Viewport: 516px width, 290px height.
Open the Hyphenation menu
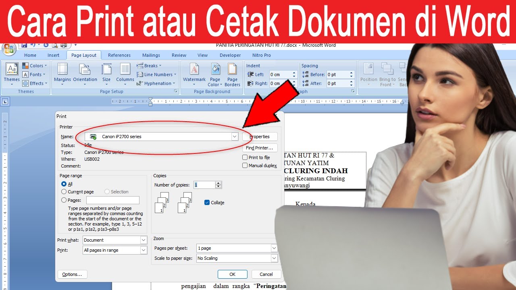point(156,83)
